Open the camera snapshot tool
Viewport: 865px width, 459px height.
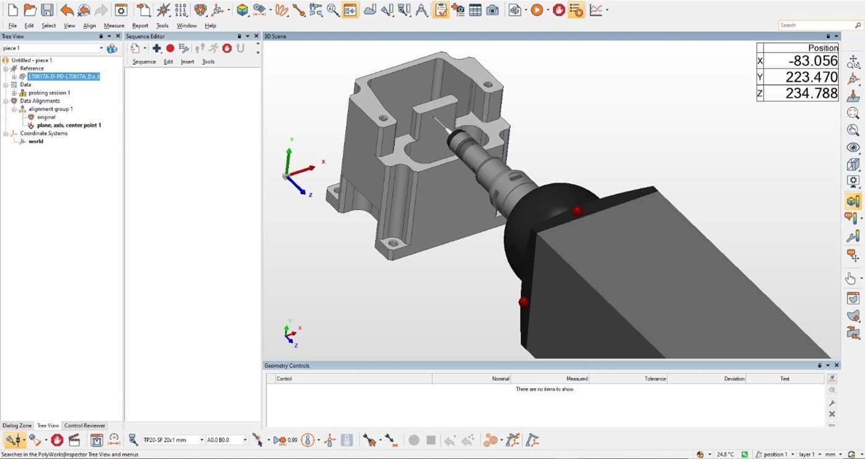tap(492, 10)
